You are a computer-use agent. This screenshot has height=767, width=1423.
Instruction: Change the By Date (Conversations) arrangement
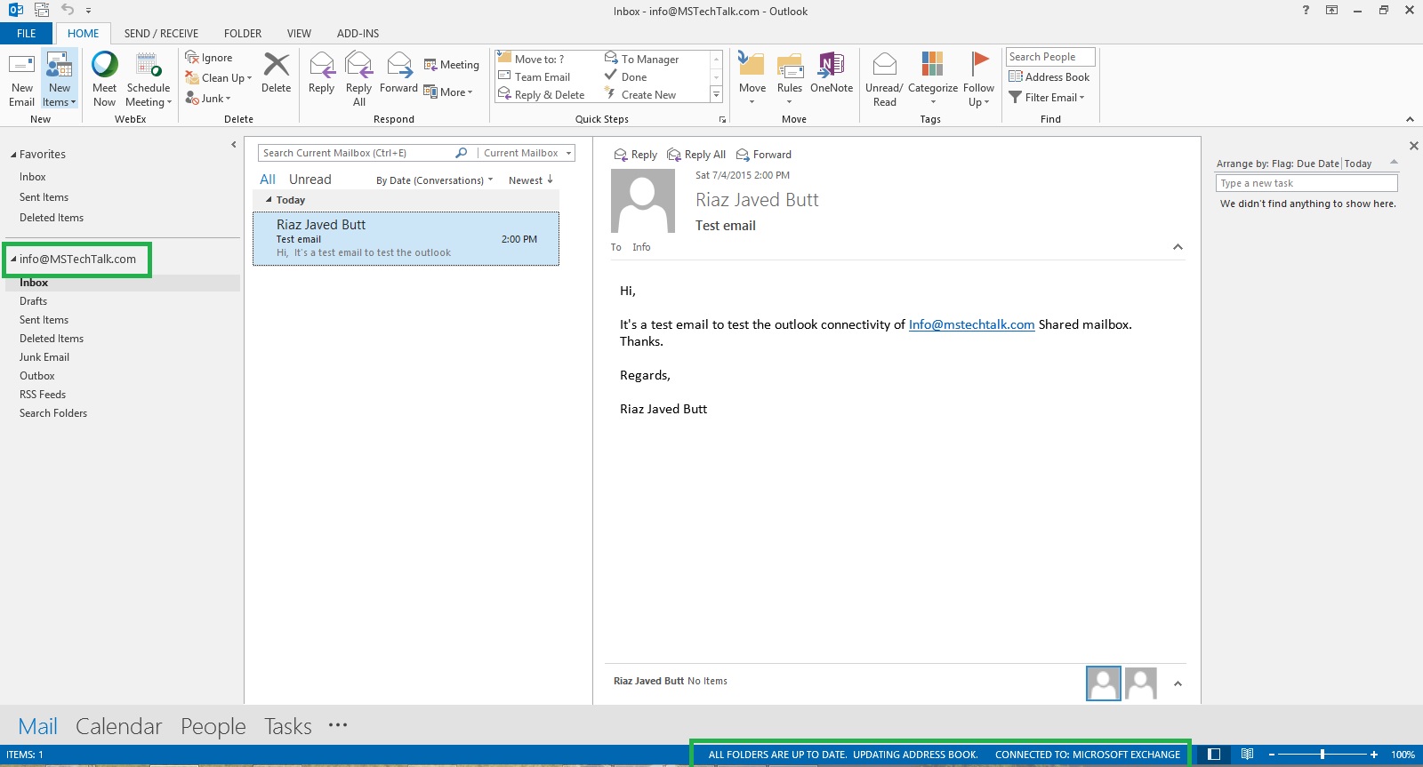click(434, 180)
